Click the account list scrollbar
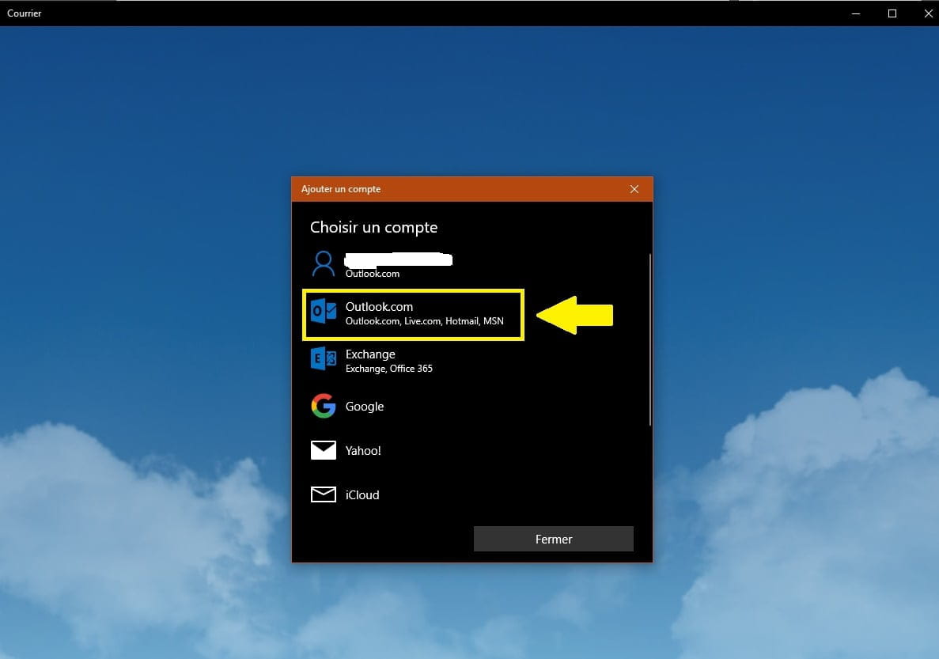 (649, 339)
